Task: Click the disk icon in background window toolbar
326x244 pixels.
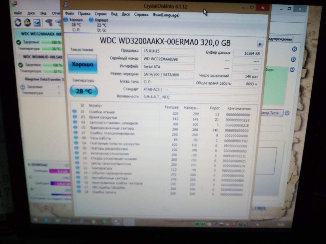Action: coord(37,22)
